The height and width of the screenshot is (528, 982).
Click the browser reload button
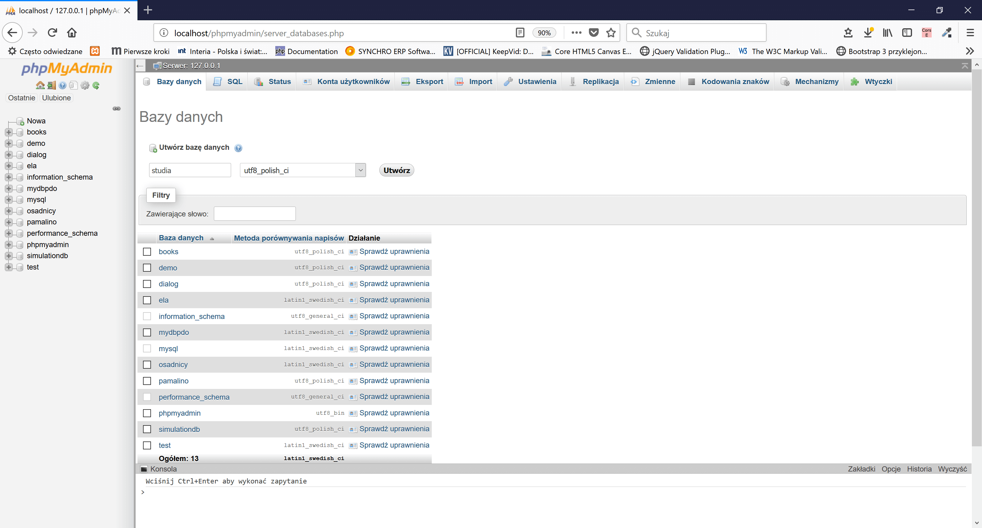tap(52, 33)
